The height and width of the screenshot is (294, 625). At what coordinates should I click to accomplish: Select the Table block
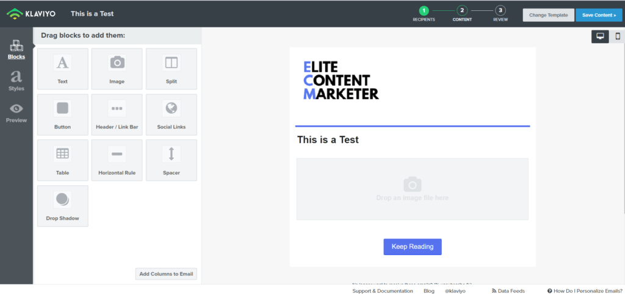63,160
